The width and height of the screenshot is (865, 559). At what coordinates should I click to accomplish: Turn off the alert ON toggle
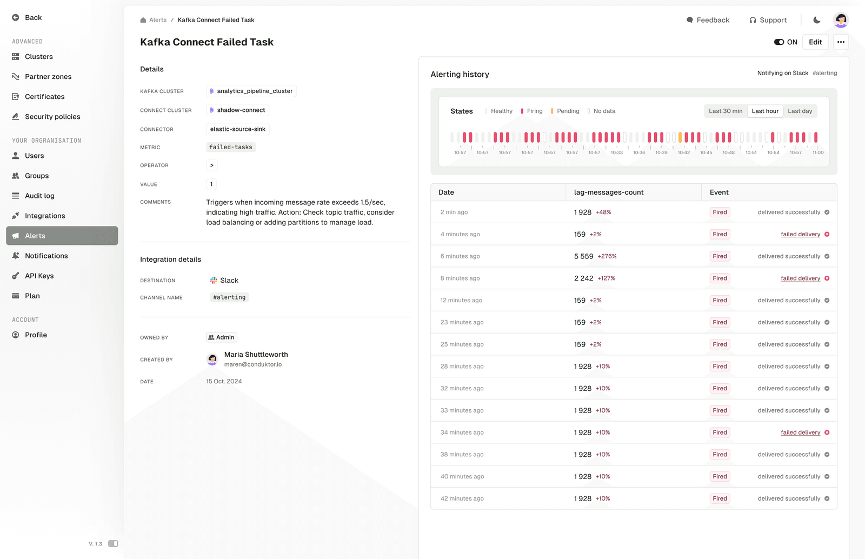[778, 42]
